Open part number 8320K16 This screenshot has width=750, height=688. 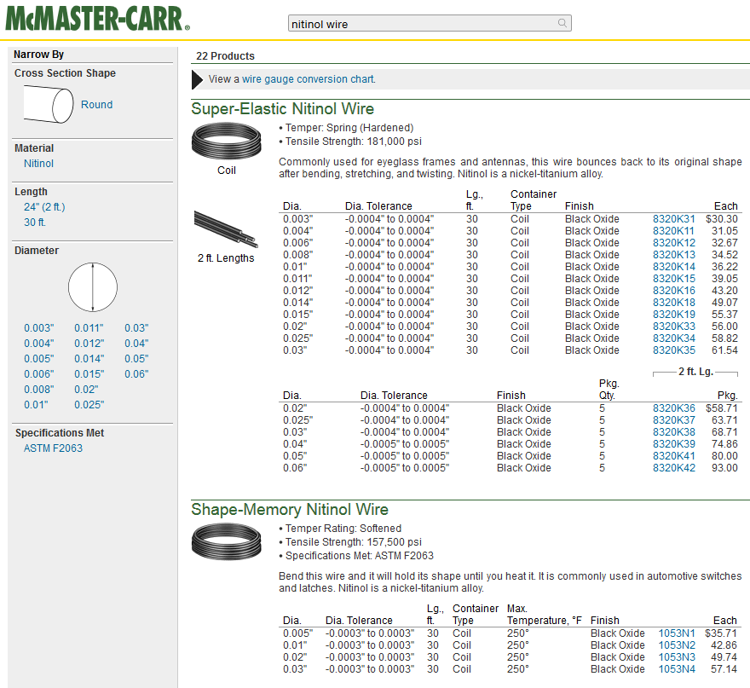[674, 291]
